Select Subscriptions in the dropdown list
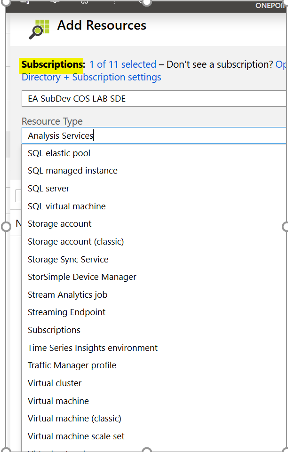The width and height of the screenshot is (288, 452). (x=54, y=330)
